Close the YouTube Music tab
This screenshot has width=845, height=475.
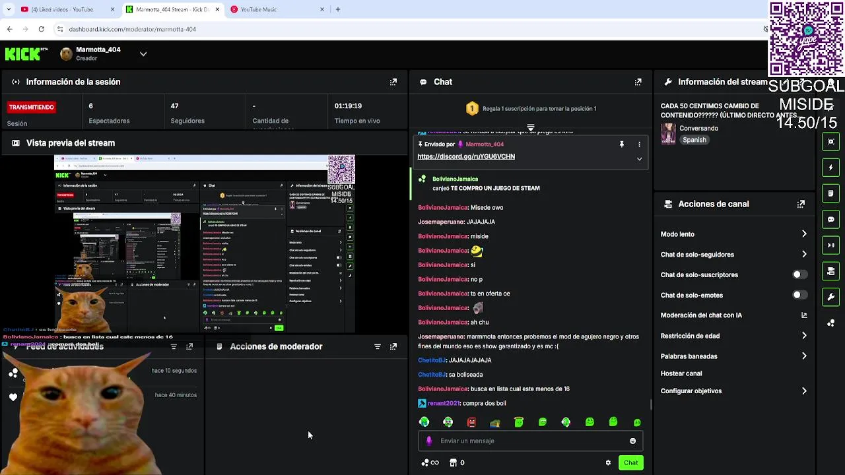pyautogui.click(x=322, y=9)
